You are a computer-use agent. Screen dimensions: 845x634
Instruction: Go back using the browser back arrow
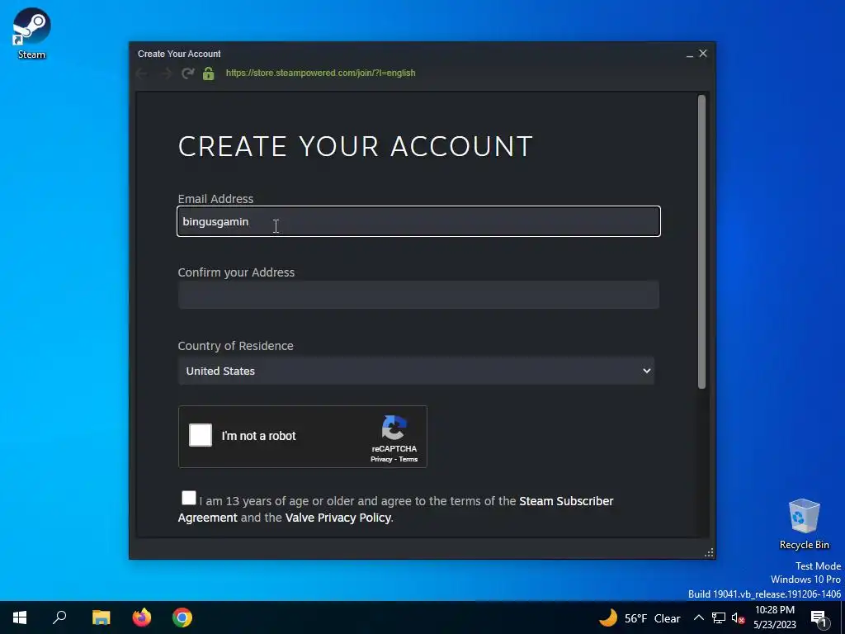point(142,73)
